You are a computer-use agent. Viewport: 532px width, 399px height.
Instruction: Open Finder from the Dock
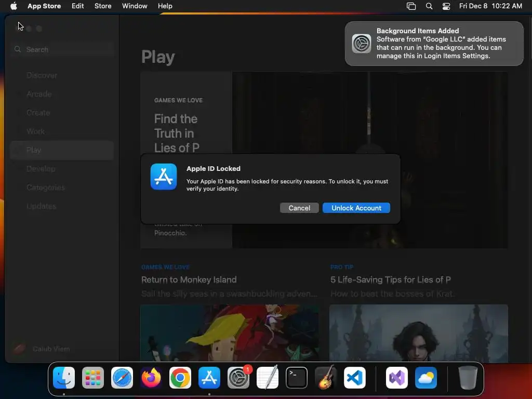click(64, 378)
